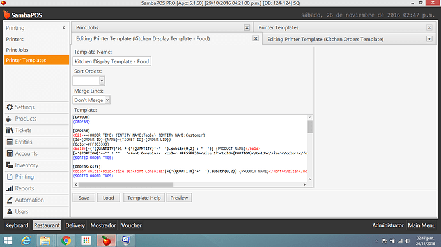Image resolution: width=441 pixels, height=247 pixels.
Task: Click the template editor vertical scrollbar thumb
Action: tap(310, 127)
